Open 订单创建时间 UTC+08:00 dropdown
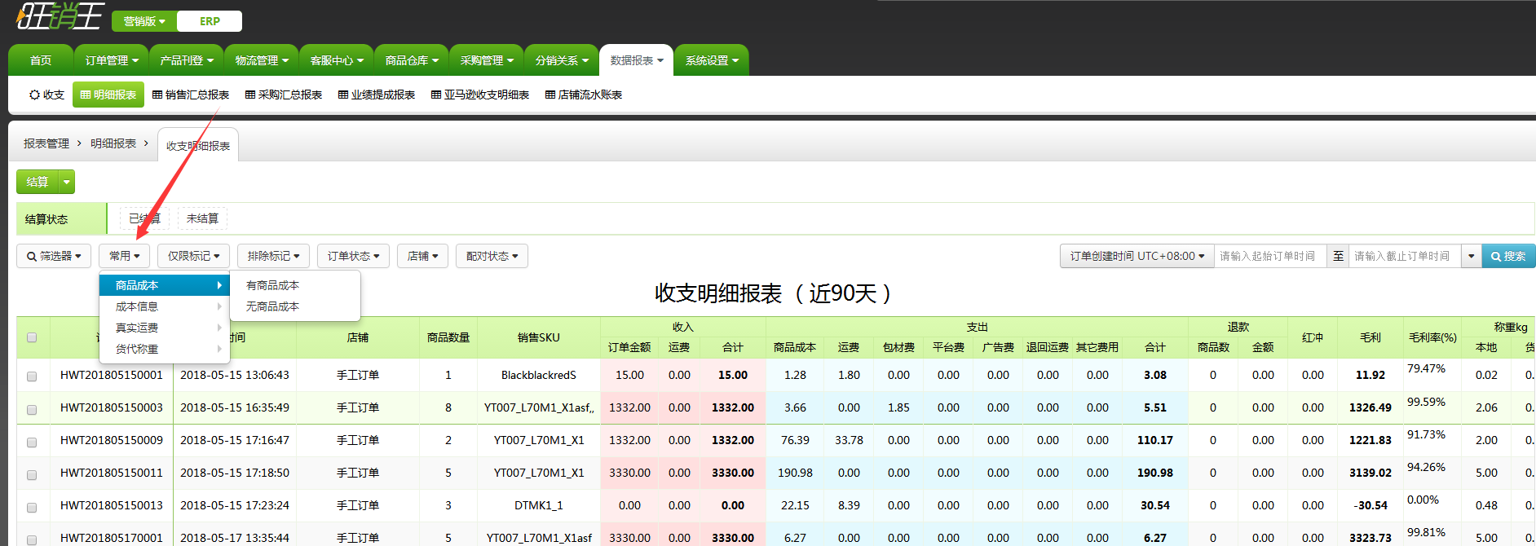 (x=1137, y=256)
